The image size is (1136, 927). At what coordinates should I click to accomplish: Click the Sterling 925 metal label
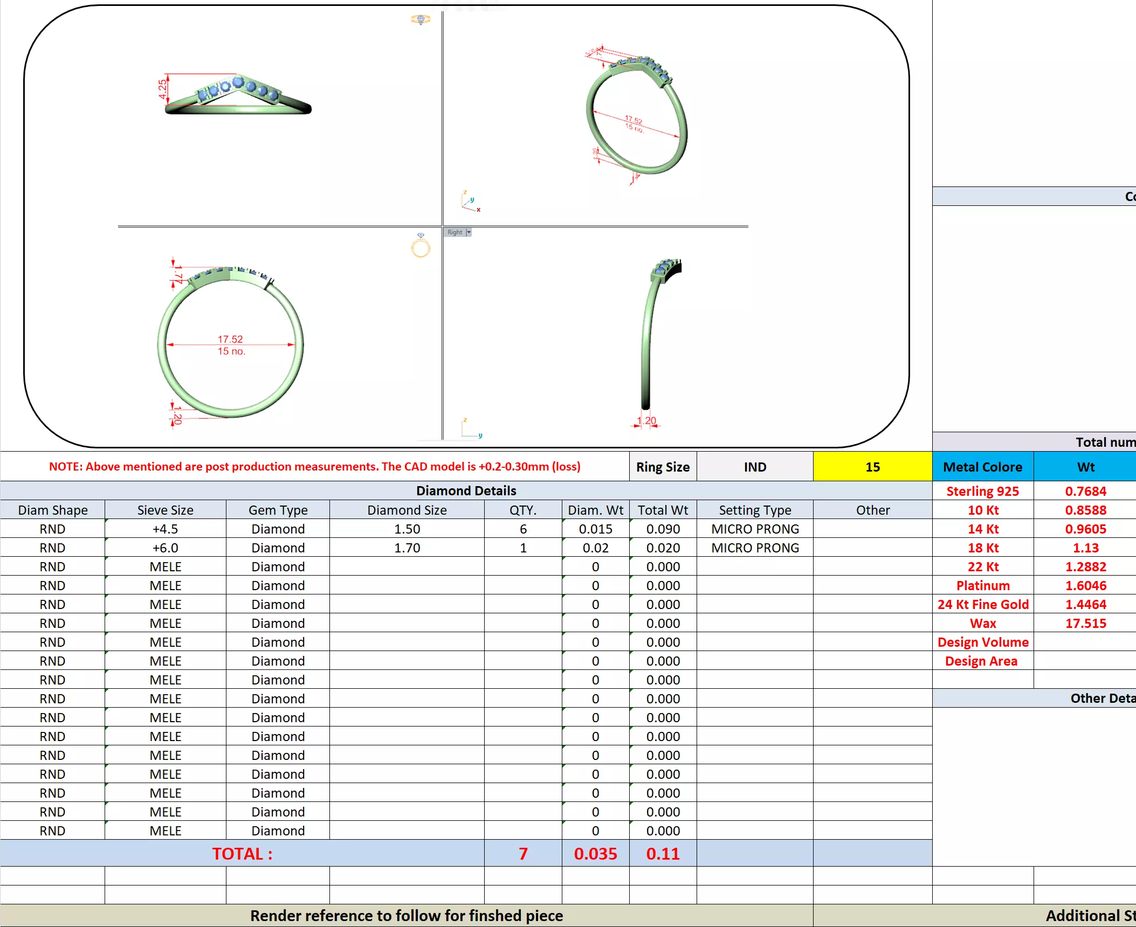click(x=982, y=491)
